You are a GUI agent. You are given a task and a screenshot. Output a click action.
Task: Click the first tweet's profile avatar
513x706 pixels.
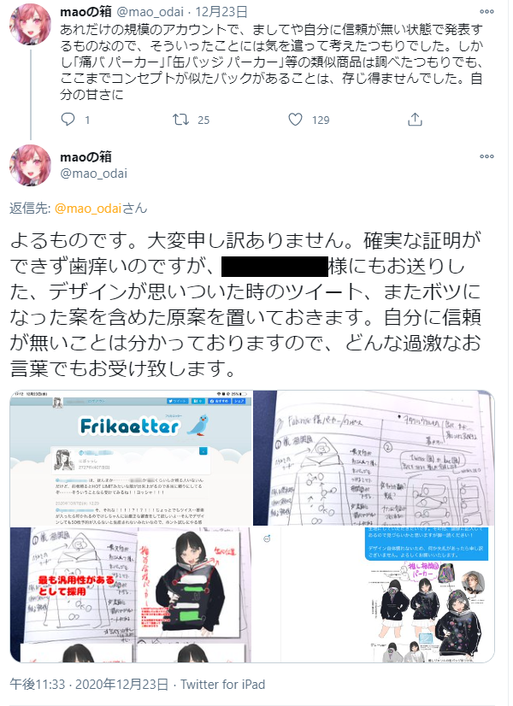[x=30, y=24]
